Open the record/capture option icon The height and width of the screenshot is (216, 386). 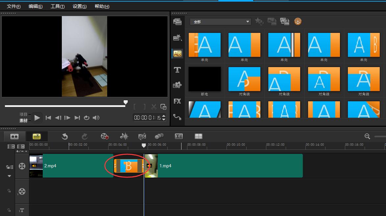click(105, 136)
